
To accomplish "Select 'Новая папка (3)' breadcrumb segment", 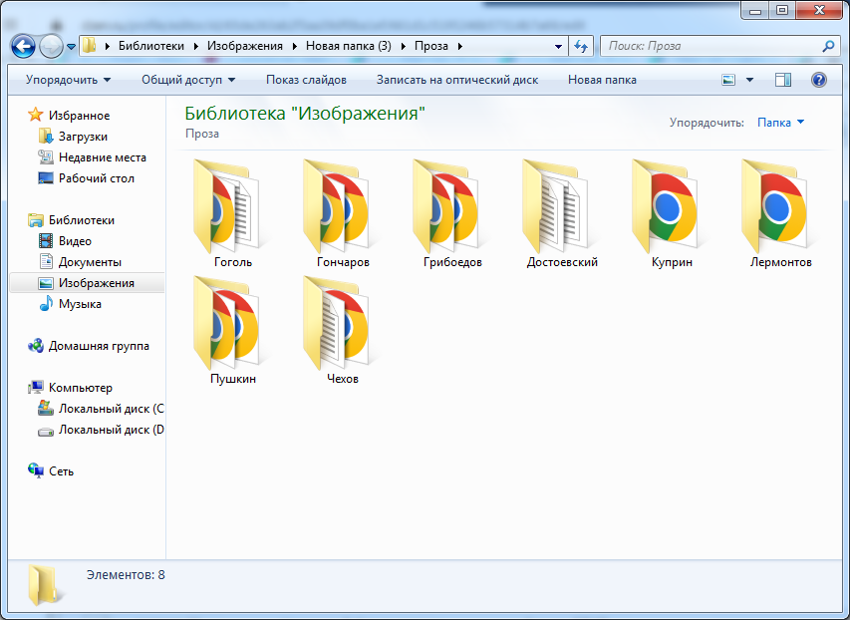I will (349, 46).
